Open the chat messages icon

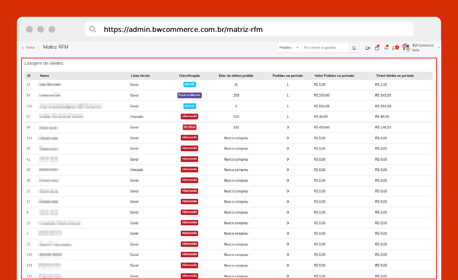pos(395,48)
